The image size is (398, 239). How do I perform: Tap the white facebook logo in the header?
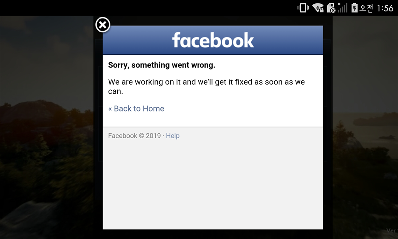[x=213, y=40]
